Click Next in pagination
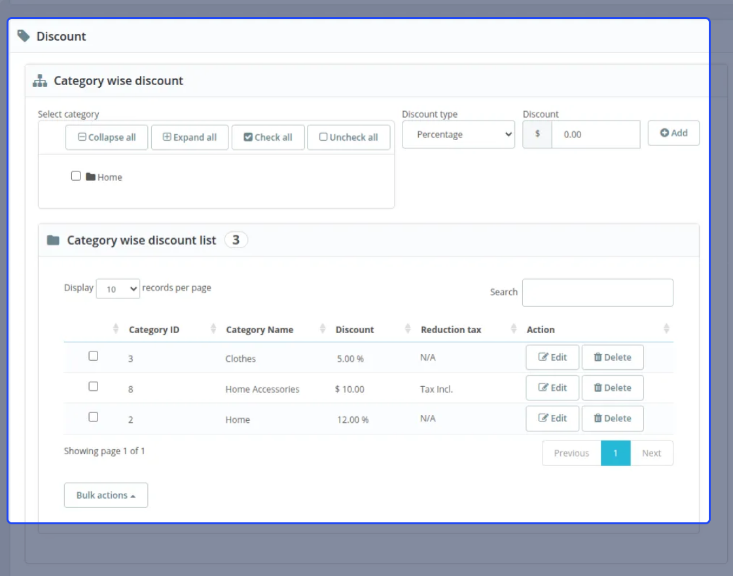 [x=651, y=453]
